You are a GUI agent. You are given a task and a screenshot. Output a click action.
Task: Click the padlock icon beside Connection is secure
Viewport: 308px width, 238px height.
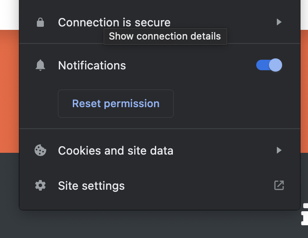40,22
